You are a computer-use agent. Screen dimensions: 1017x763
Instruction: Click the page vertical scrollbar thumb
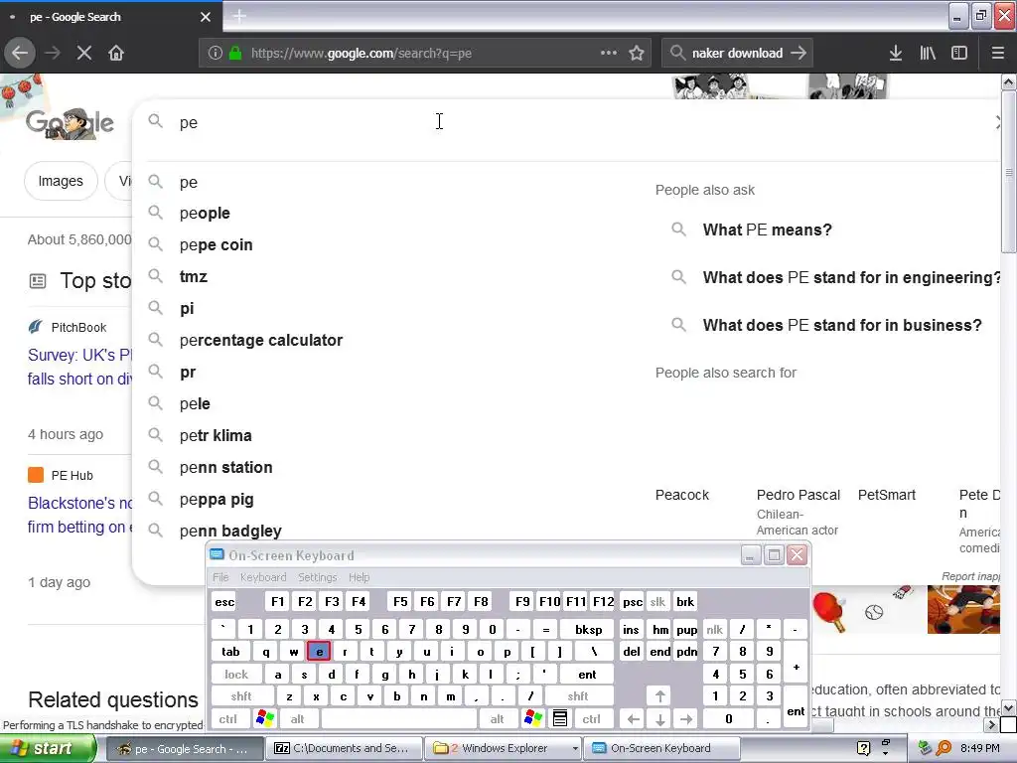coord(1009,172)
